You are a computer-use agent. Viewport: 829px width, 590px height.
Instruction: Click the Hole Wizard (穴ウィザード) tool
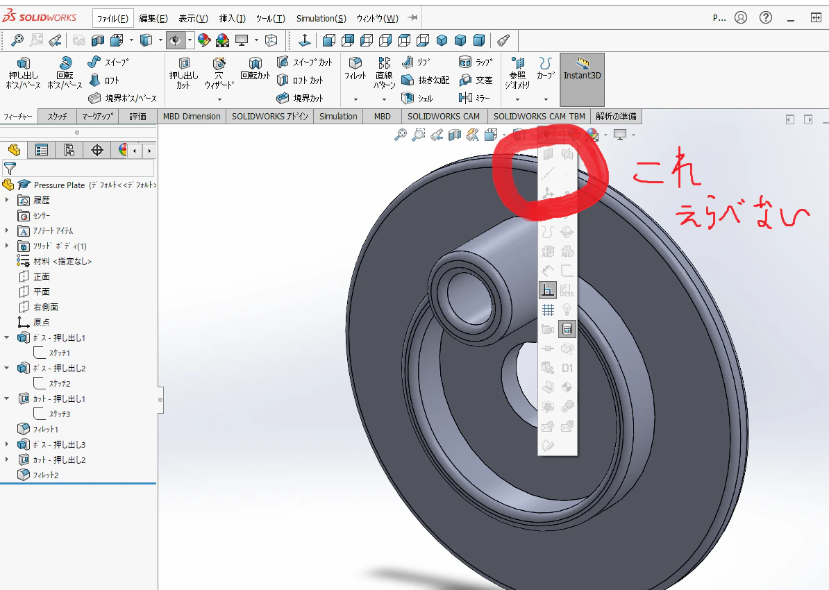pyautogui.click(x=219, y=72)
